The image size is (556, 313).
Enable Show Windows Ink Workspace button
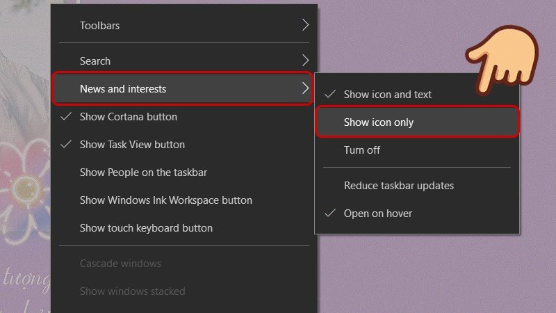(165, 200)
